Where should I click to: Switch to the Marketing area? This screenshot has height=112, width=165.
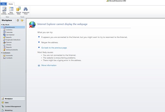[x=13, y=110]
